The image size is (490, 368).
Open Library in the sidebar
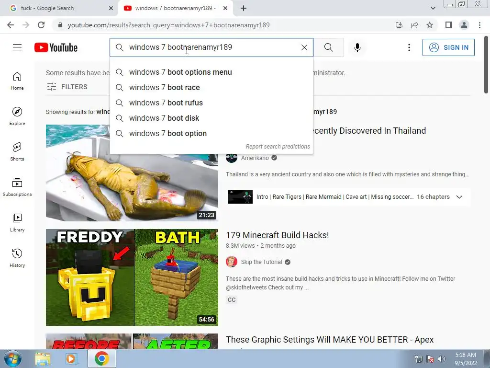click(17, 222)
